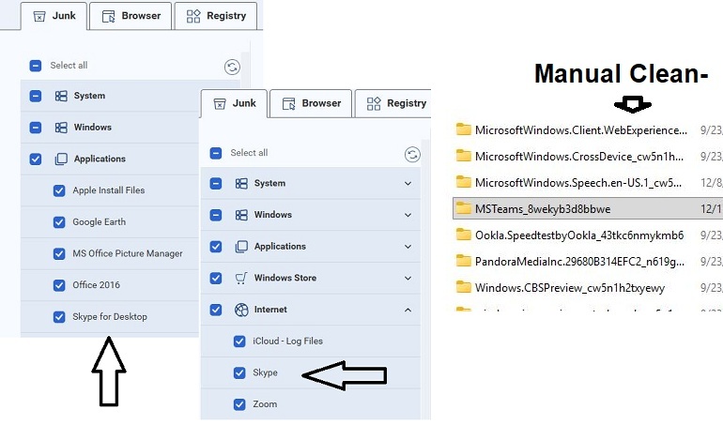Click the MicrosoftWindows.Client.WebExperience folder icon
The image size is (723, 425).
(x=464, y=130)
